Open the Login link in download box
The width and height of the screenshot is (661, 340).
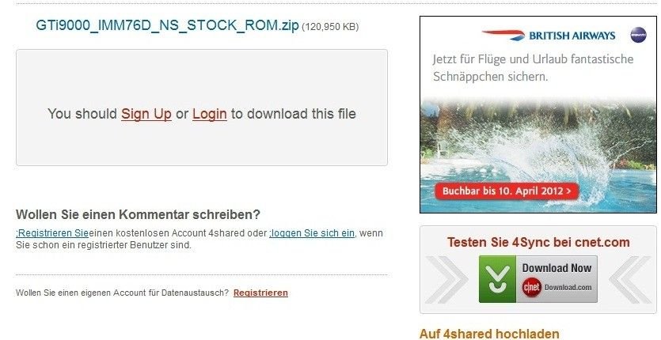[210, 114]
